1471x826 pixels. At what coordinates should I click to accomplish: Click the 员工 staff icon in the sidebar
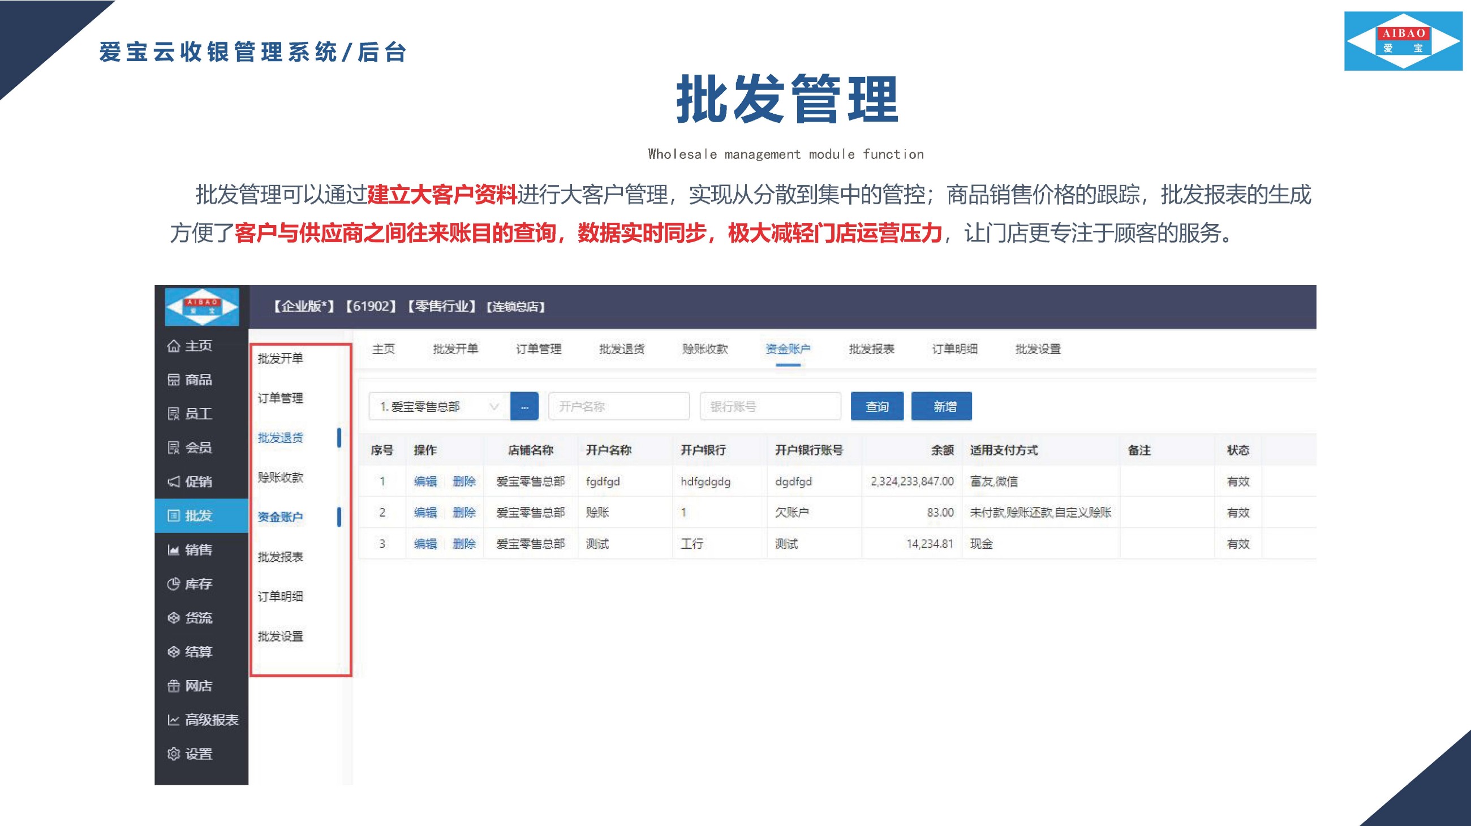[x=173, y=414]
